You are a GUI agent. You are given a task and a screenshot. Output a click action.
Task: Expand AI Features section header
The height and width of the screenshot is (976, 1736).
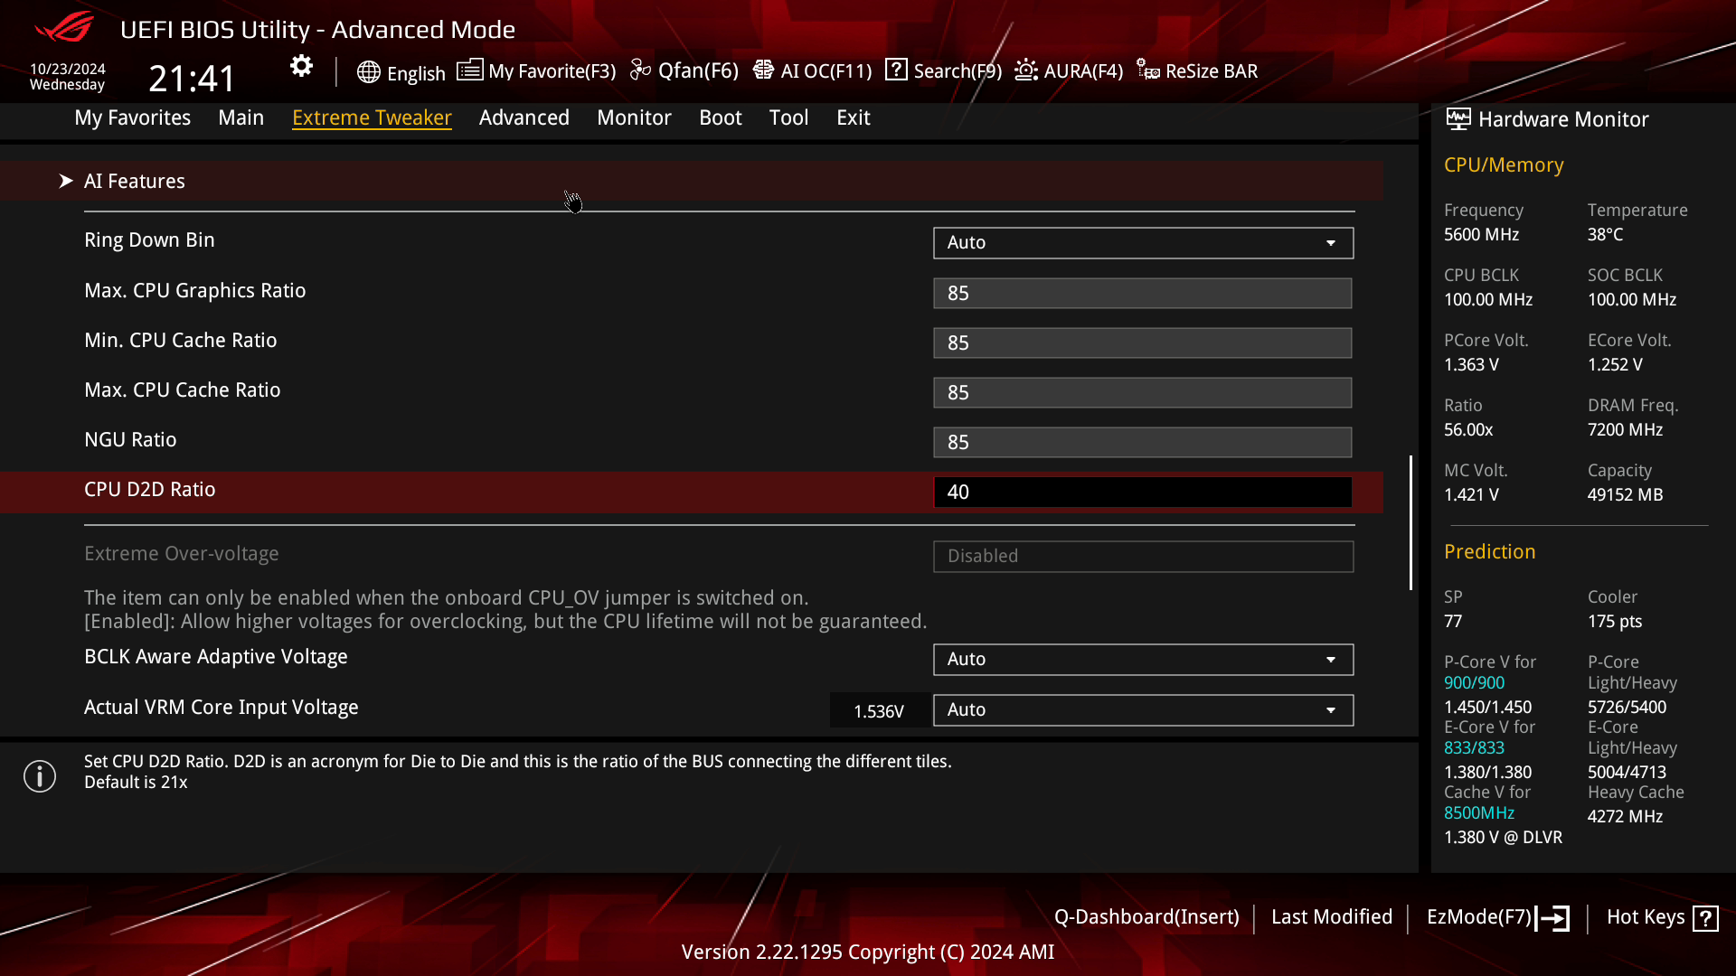pos(135,180)
